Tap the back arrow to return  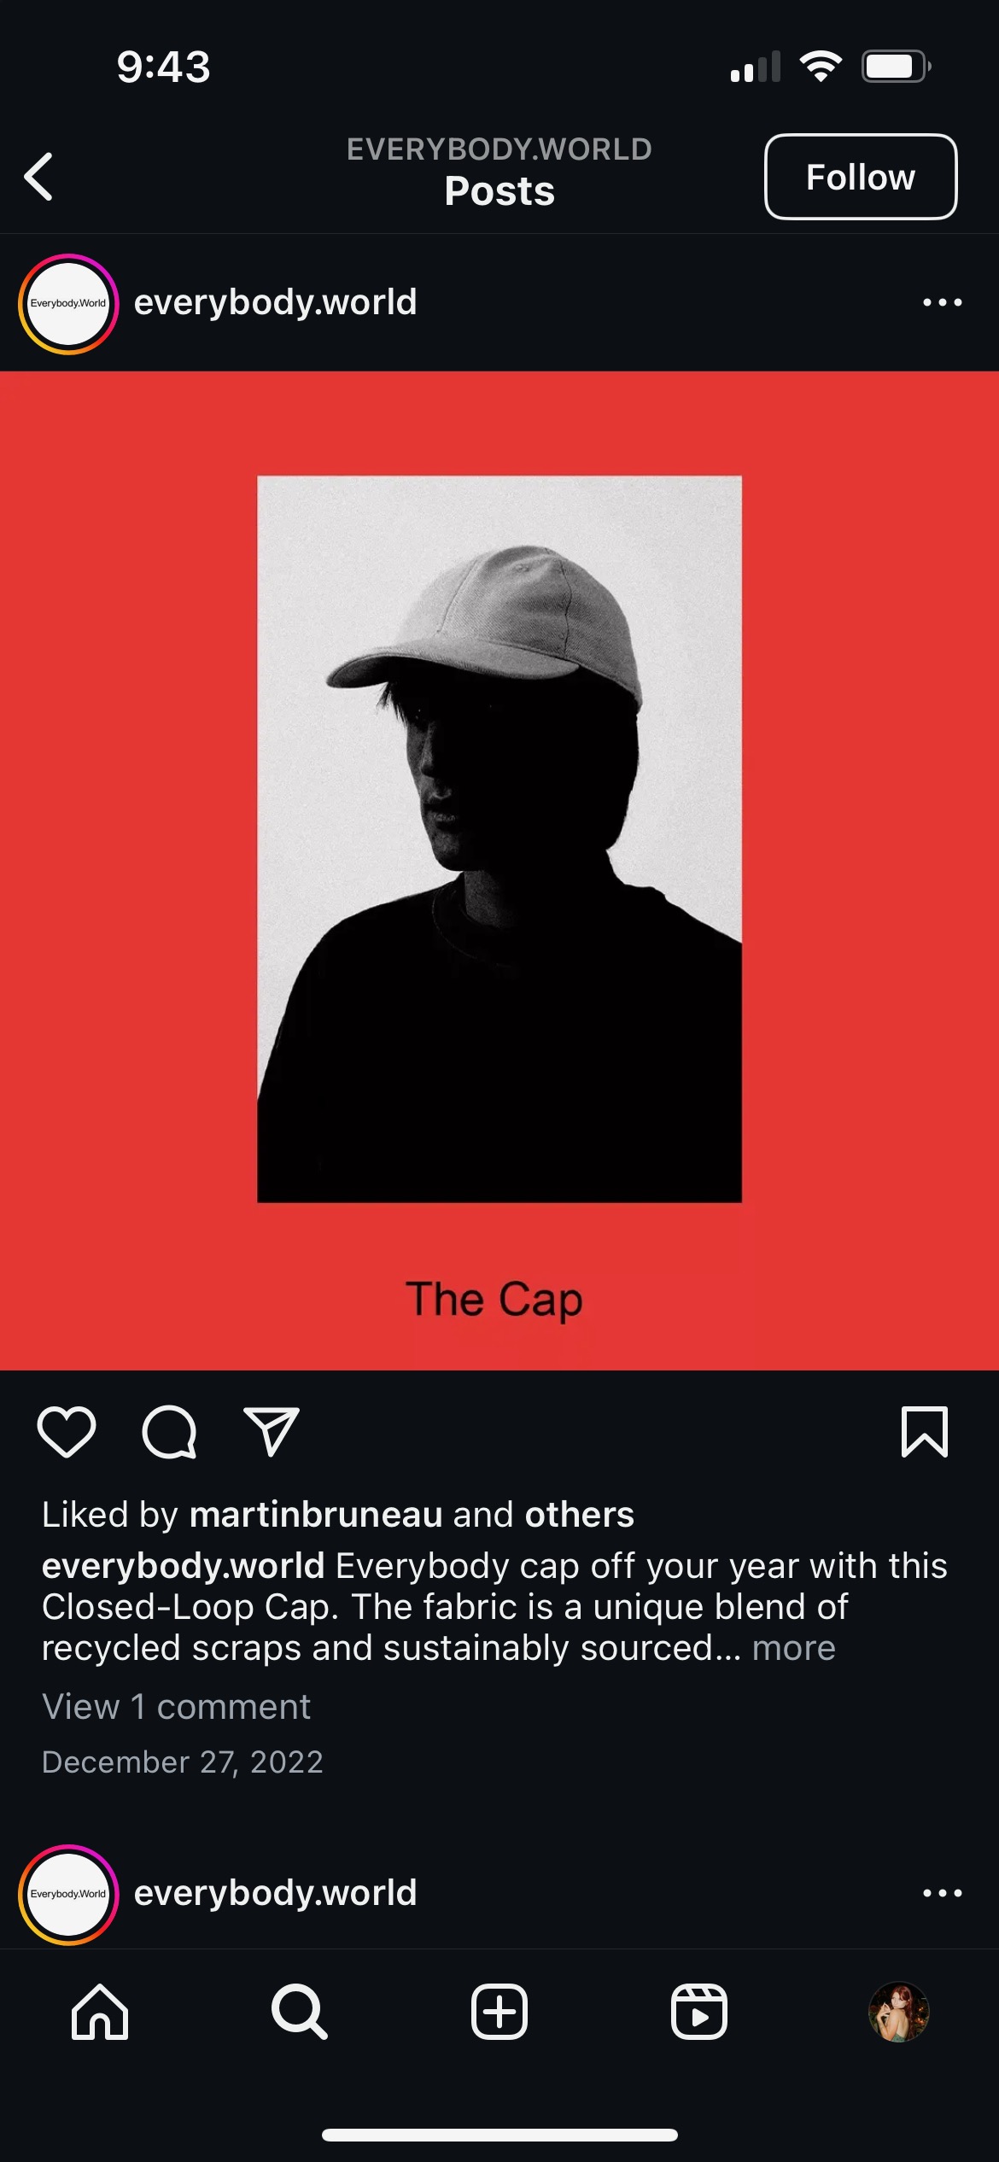[38, 177]
